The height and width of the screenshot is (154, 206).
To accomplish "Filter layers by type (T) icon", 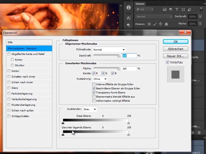I will (177, 9).
